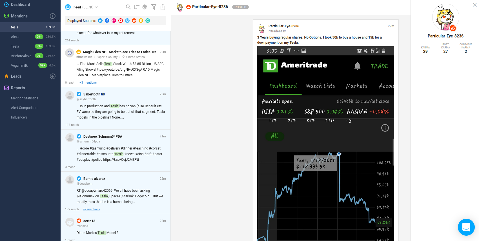Click the Reddit icon in detail header
The image size is (479, 241).
tap(189, 7)
